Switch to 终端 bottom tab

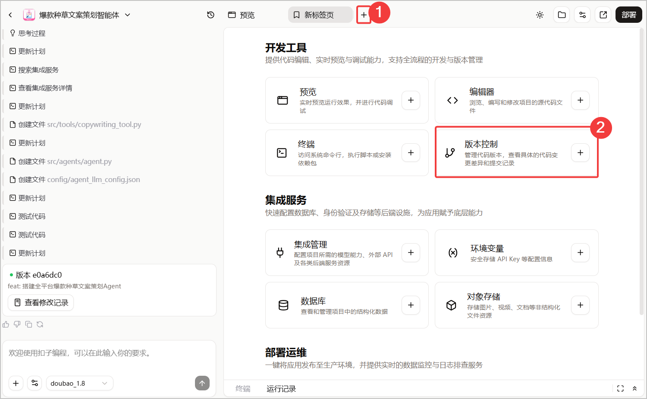pos(243,389)
